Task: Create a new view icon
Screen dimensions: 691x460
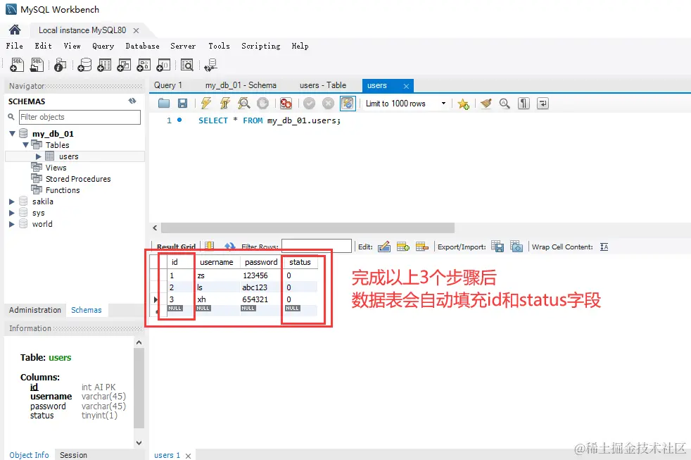Action: click(124, 66)
